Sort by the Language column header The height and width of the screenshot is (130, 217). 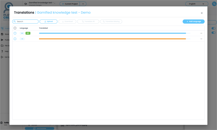24,28
